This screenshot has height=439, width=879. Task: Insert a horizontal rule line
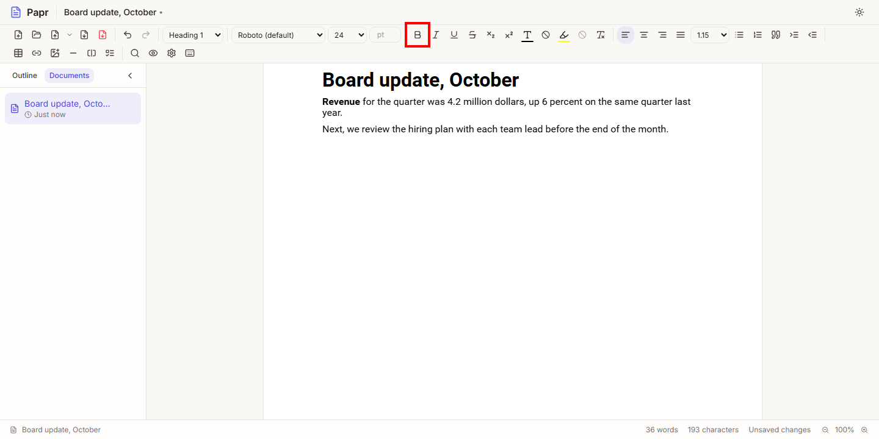click(x=73, y=53)
